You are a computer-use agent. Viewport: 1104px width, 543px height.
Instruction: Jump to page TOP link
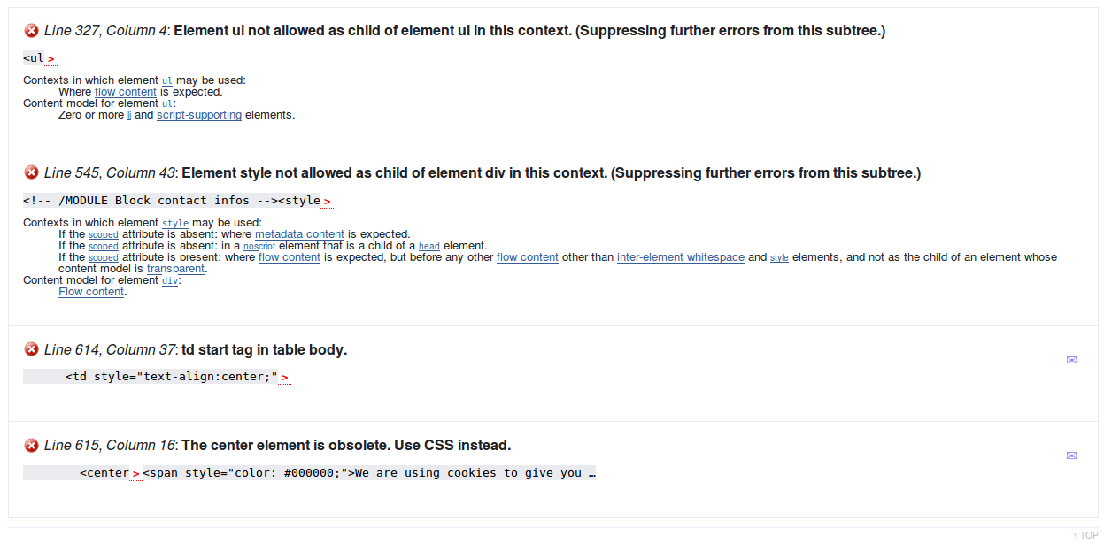tap(1087, 535)
